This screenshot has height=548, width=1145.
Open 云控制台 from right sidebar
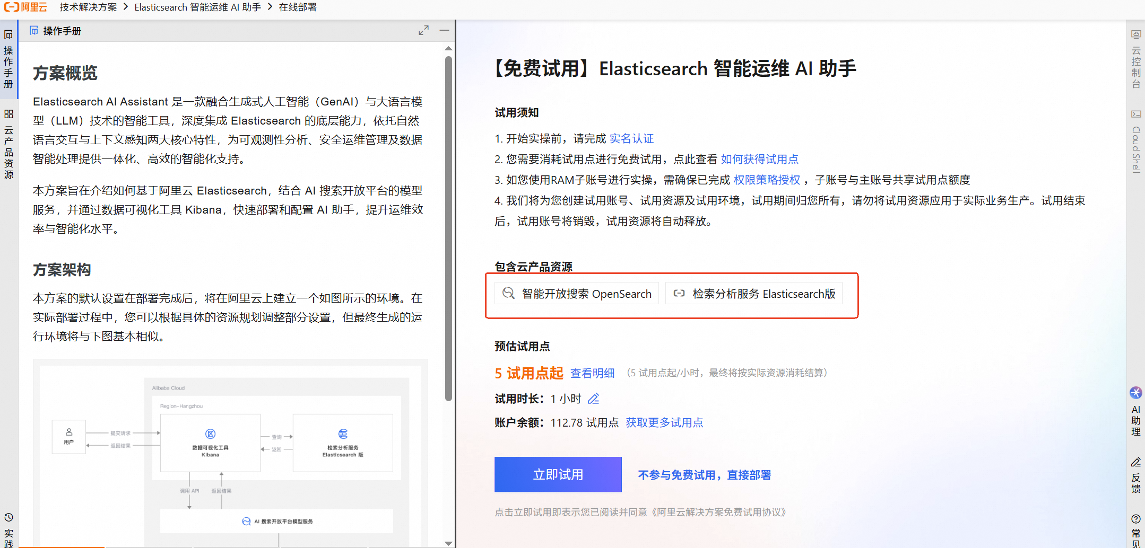coord(1136,59)
